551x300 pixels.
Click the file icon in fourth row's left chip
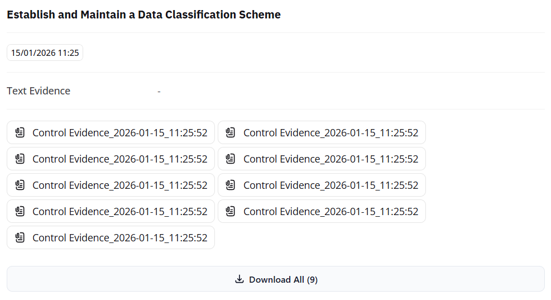[20, 212]
